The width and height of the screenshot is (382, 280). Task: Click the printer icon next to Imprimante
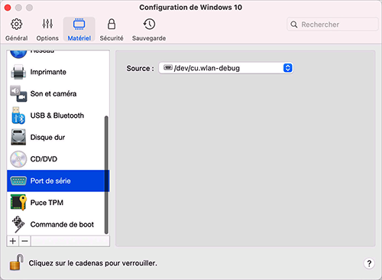[x=18, y=72]
